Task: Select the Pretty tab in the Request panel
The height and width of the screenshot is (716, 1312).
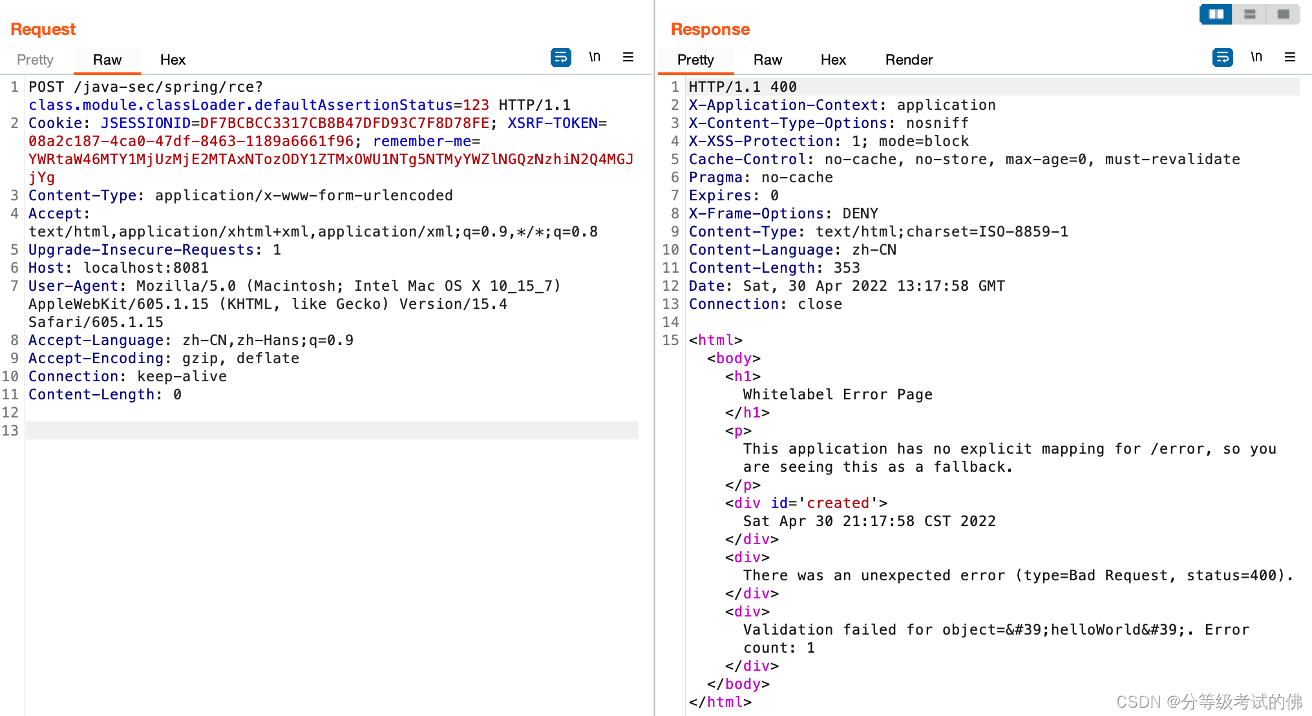Action: [x=35, y=59]
